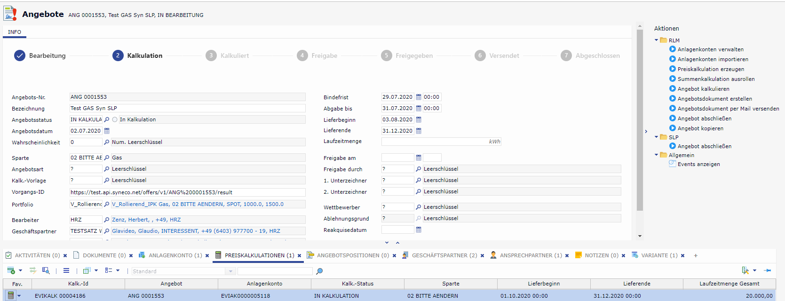Click the calculator icon in the EVIKALK row
Viewport: 785px width, 301px height.
tap(11, 296)
